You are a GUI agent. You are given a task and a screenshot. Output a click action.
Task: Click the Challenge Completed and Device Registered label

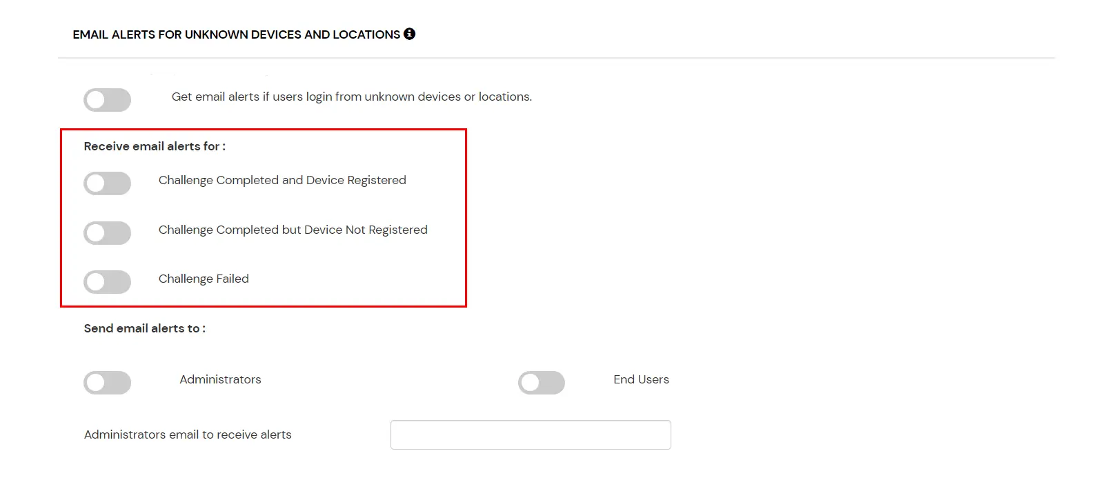pyautogui.click(x=282, y=180)
